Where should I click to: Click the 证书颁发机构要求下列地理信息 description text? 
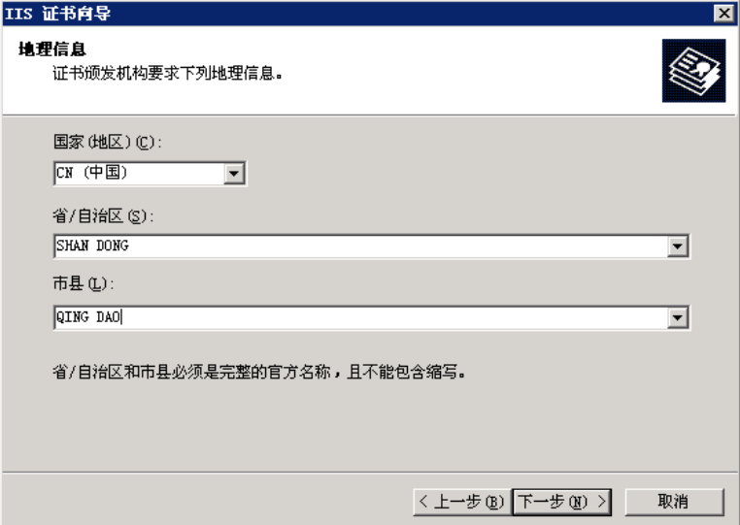(168, 73)
